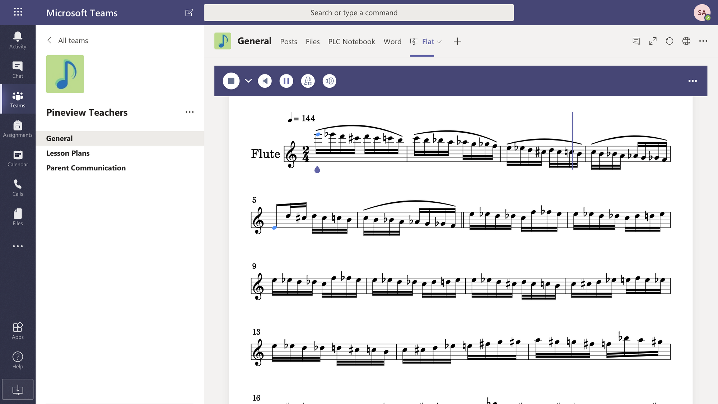Screen dimensions: 718x404
Task: Toggle the volume/speaker icon
Action: point(329,81)
